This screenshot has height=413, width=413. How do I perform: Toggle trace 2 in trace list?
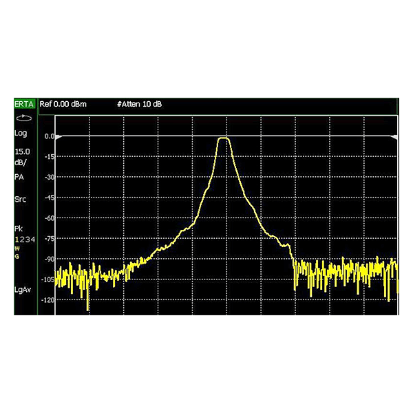22,240
